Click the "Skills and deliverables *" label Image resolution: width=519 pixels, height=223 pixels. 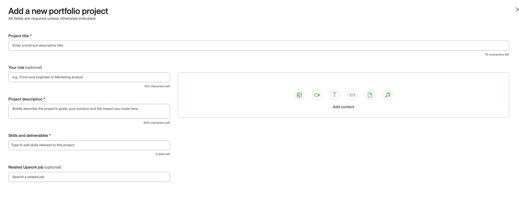tap(29, 136)
